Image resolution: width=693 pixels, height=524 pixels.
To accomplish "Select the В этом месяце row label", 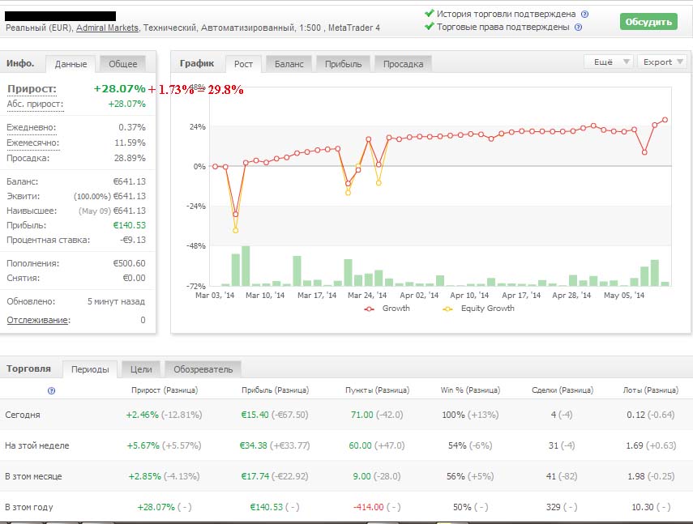I will coord(33,477).
